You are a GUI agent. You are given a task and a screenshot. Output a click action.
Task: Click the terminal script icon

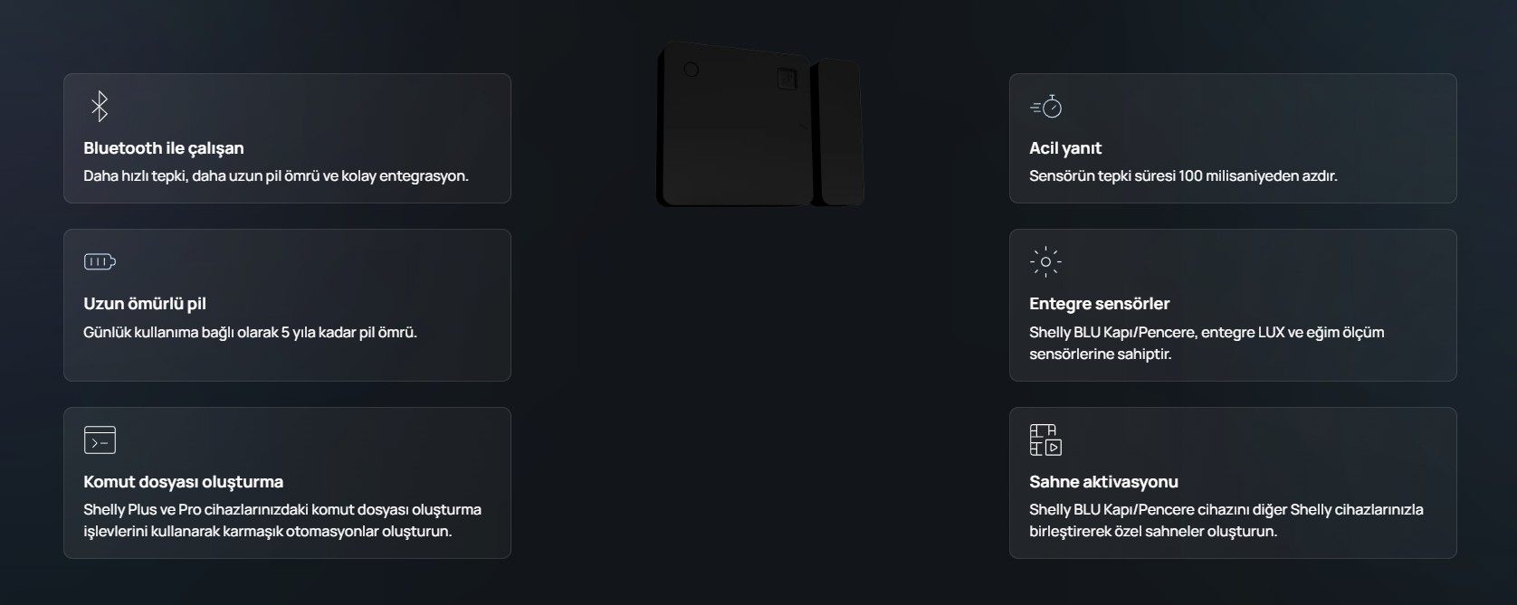[100, 440]
